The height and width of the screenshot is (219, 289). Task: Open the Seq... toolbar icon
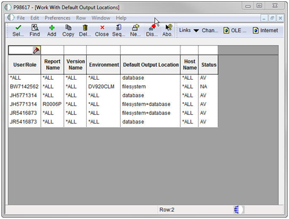pyautogui.click(x=119, y=27)
